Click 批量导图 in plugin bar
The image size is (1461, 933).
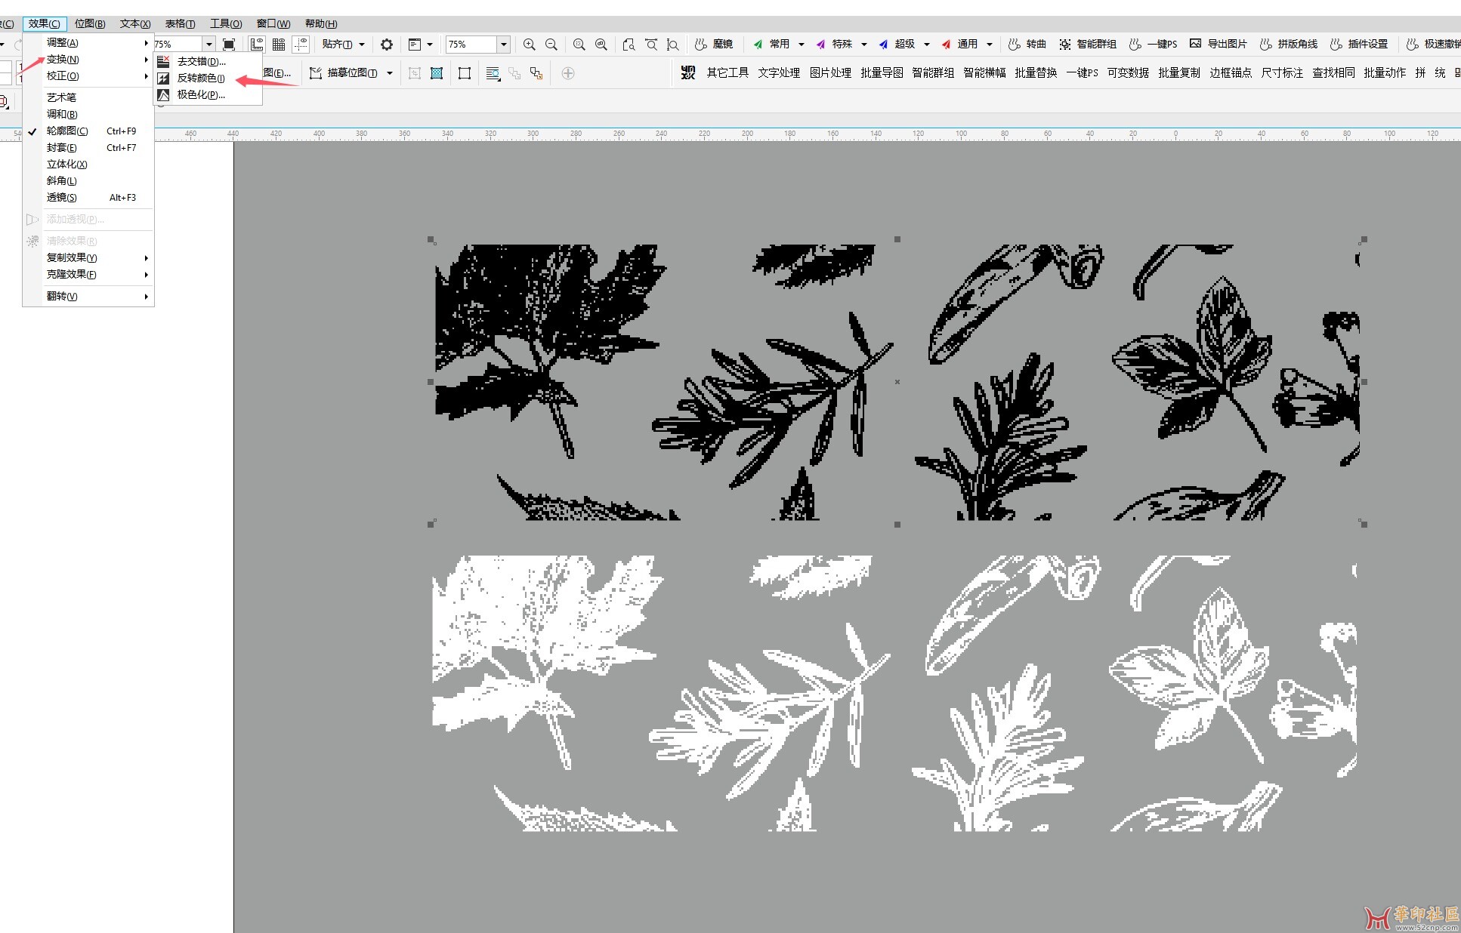882,72
